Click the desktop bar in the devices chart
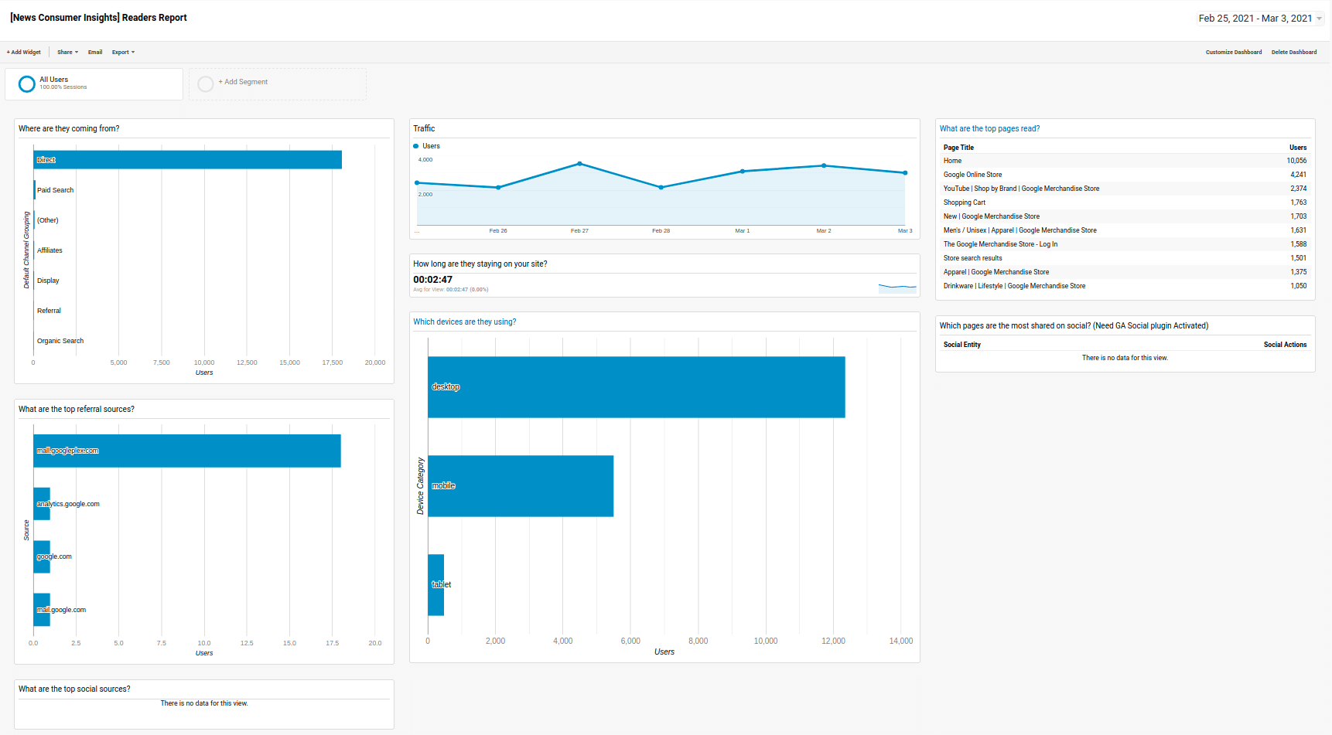This screenshot has height=735, width=1332. (x=634, y=386)
